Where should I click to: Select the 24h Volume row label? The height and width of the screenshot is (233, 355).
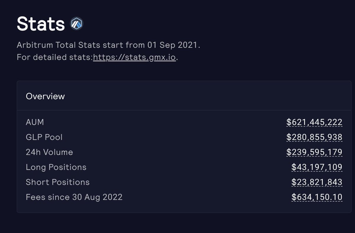49,152
